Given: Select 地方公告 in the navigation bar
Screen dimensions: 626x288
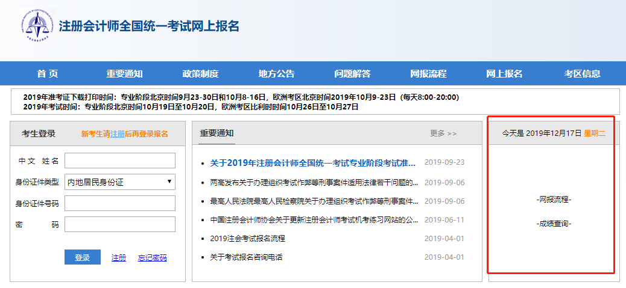Looking at the screenshot, I should (x=276, y=74).
